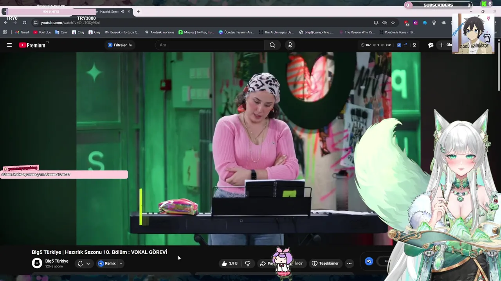Open the Gmail bookmark
This screenshot has height=281, width=501.
22,32
